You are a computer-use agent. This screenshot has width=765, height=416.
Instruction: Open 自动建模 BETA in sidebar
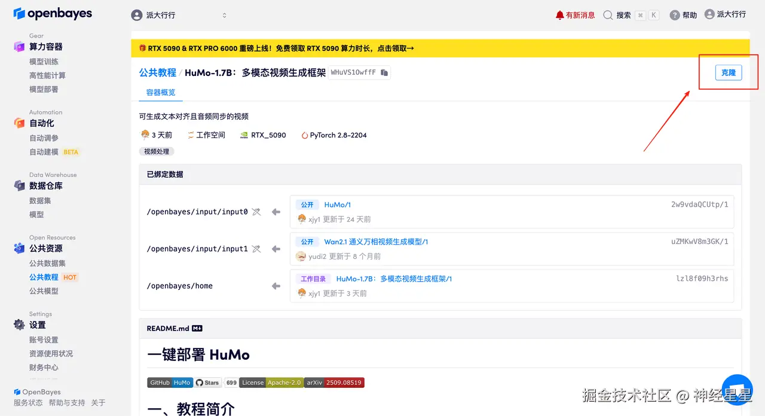[54, 152]
